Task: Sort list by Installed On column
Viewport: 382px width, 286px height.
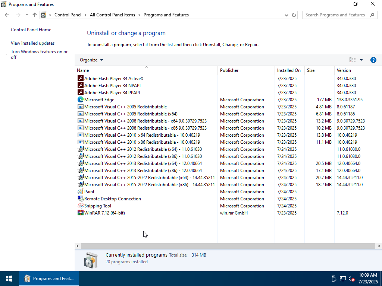Action: [x=288, y=70]
